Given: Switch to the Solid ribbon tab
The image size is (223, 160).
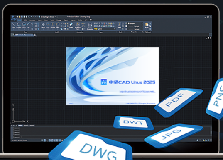Looking at the screenshot, I should (25, 20).
